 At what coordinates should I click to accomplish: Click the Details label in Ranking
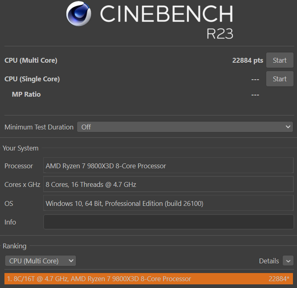coord(269,261)
